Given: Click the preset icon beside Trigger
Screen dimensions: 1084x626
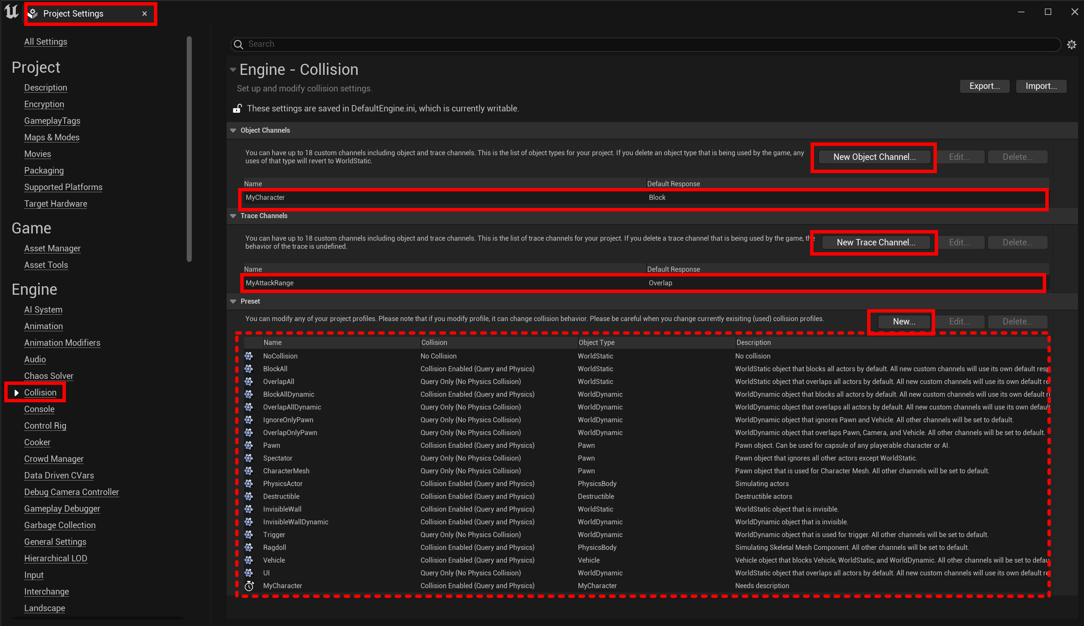Looking at the screenshot, I should pyautogui.click(x=249, y=535).
